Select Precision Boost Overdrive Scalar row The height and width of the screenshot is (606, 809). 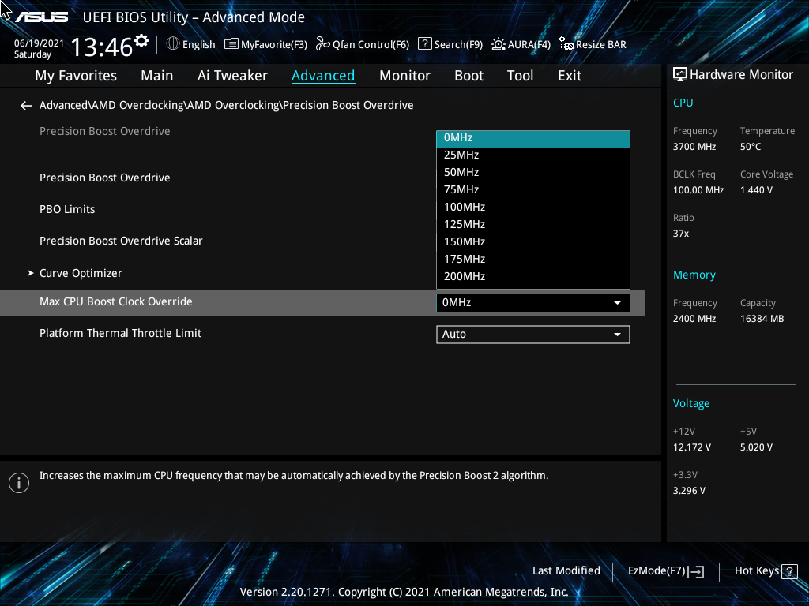121,241
